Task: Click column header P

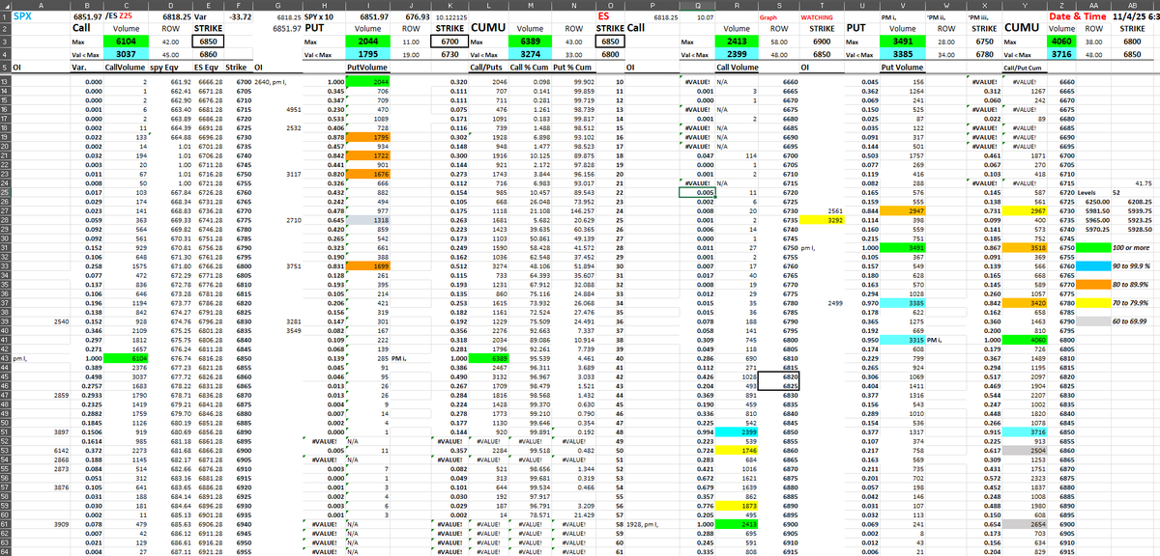Action: [653, 5]
